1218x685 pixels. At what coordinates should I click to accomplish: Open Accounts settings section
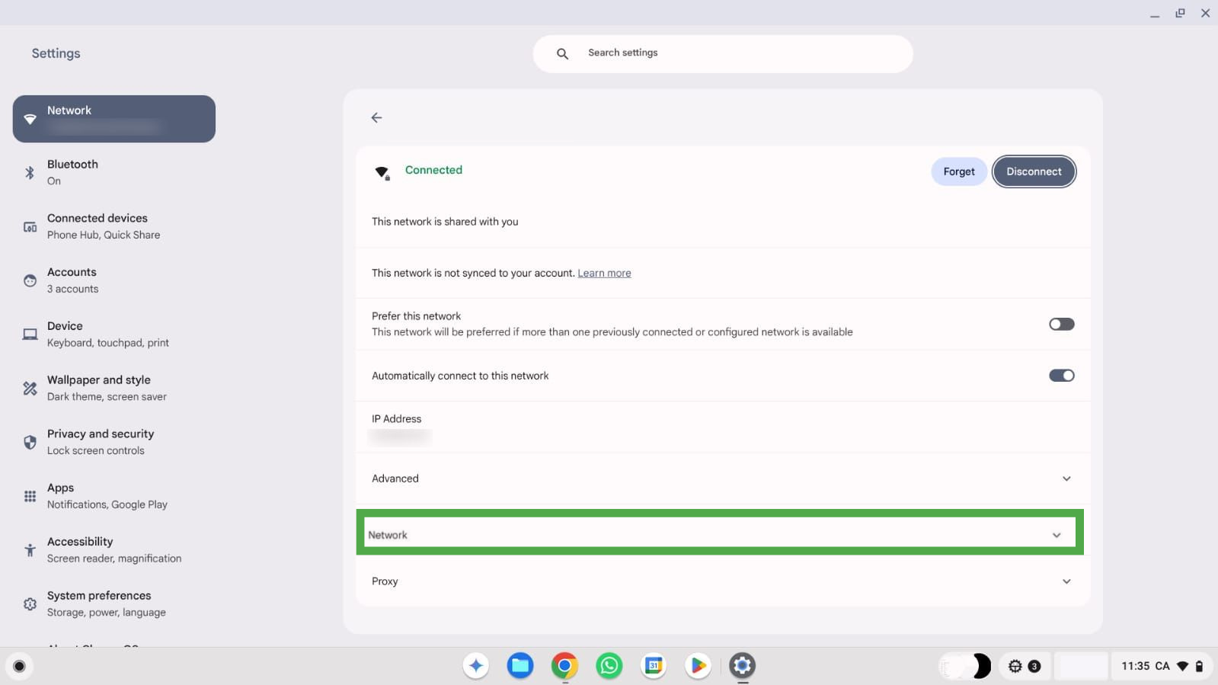tap(114, 280)
